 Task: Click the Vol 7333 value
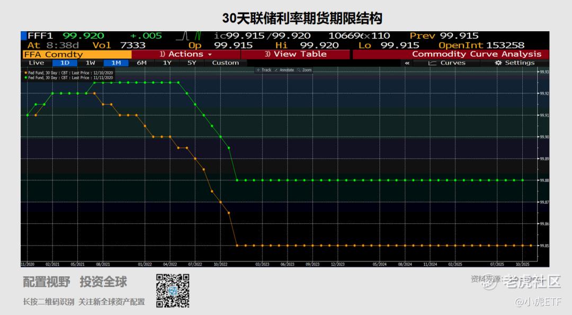pyautogui.click(x=119, y=45)
